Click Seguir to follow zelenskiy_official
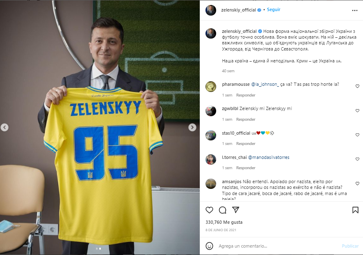 click(x=274, y=9)
